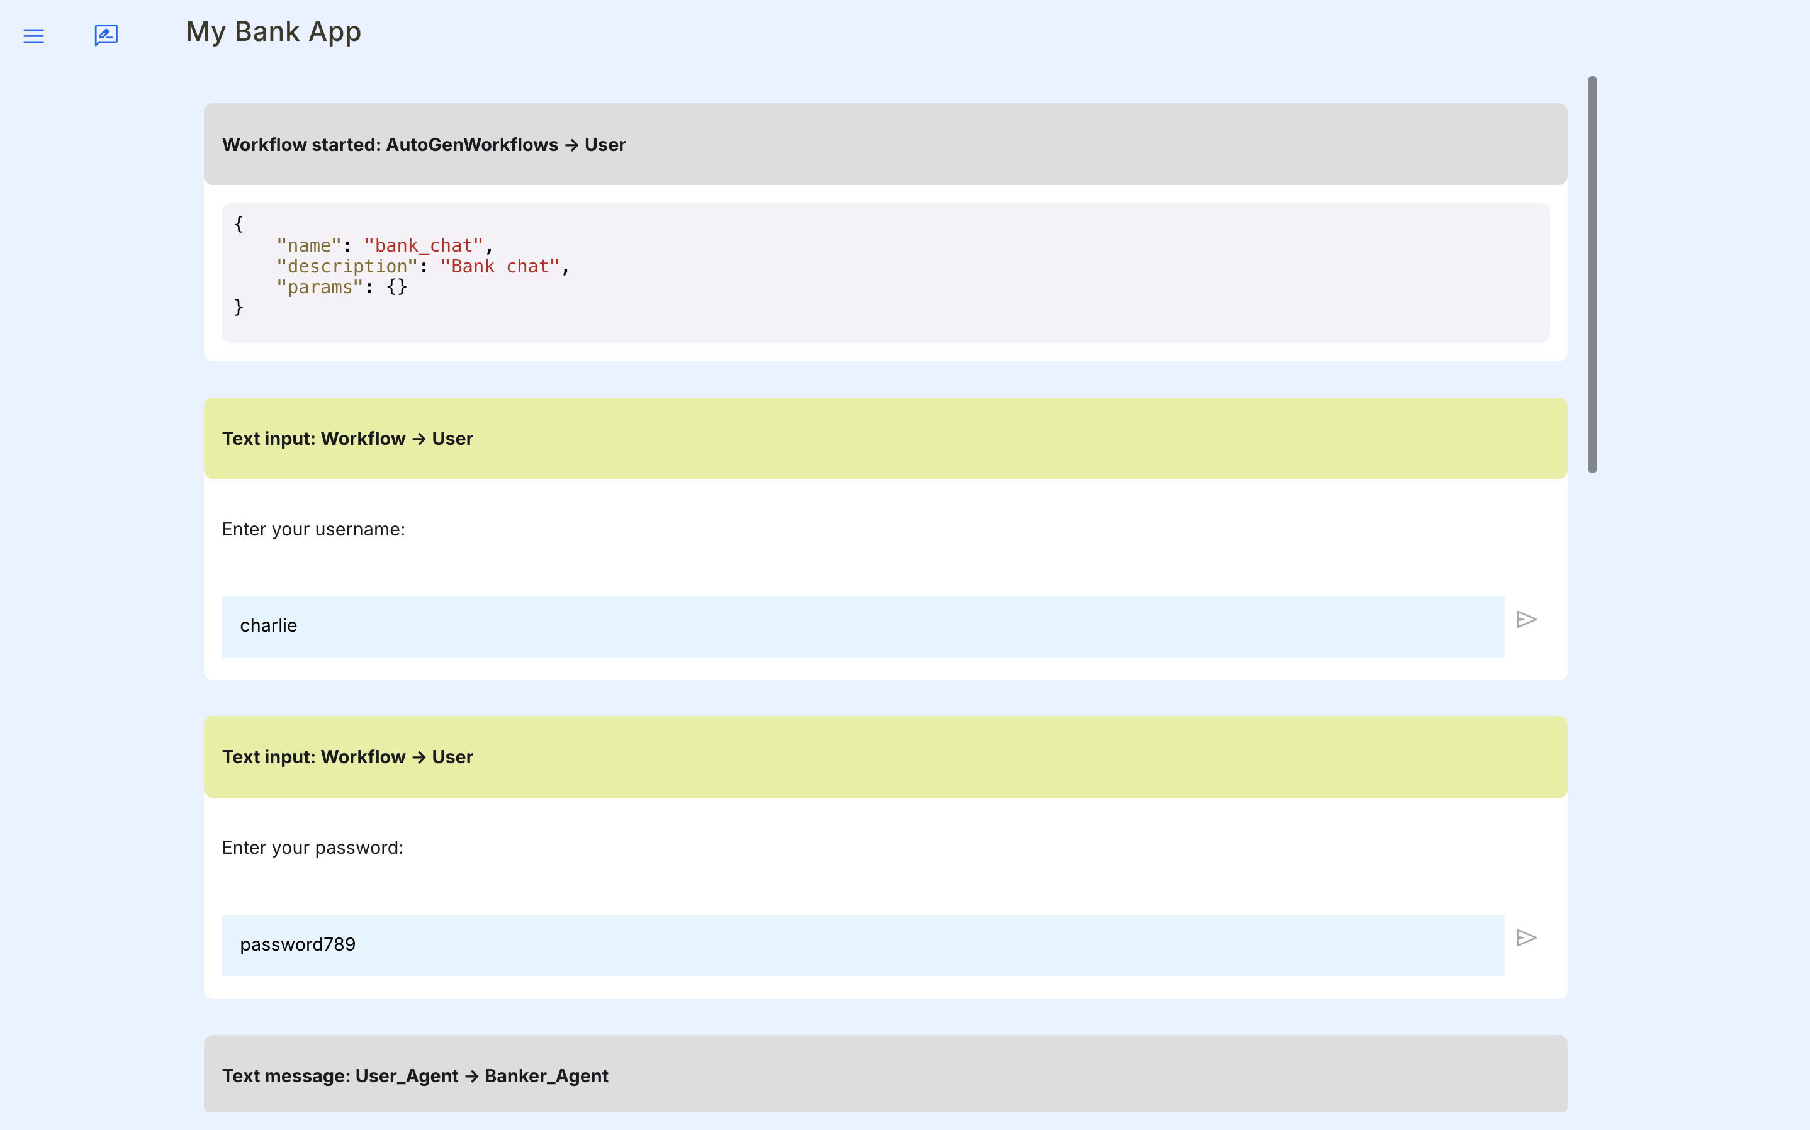Expand the User_Agent to Banker_Agent message header
This screenshot has width=1810, height=1130.
click(x=885, y=1075)
